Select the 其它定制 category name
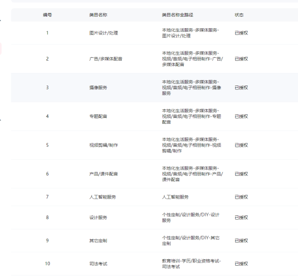 tap(98, 241)
